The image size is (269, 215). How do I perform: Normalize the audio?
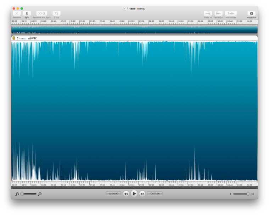click(231, 14)
